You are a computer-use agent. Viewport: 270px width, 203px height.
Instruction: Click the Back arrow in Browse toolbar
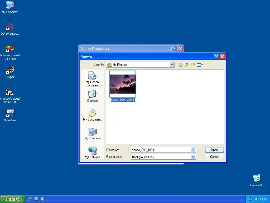[x=180, y=65]
